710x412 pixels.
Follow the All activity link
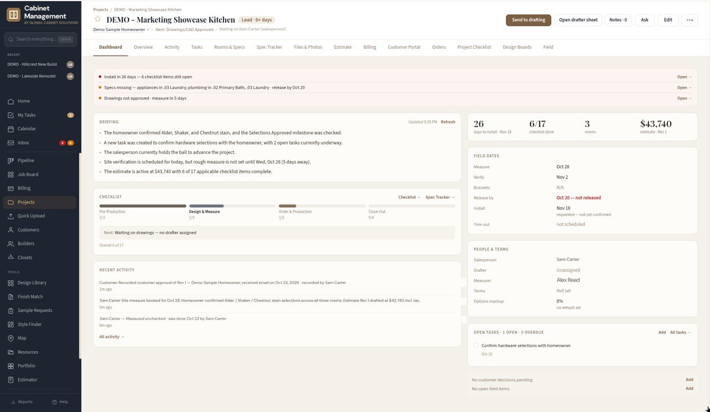(112, 337)
